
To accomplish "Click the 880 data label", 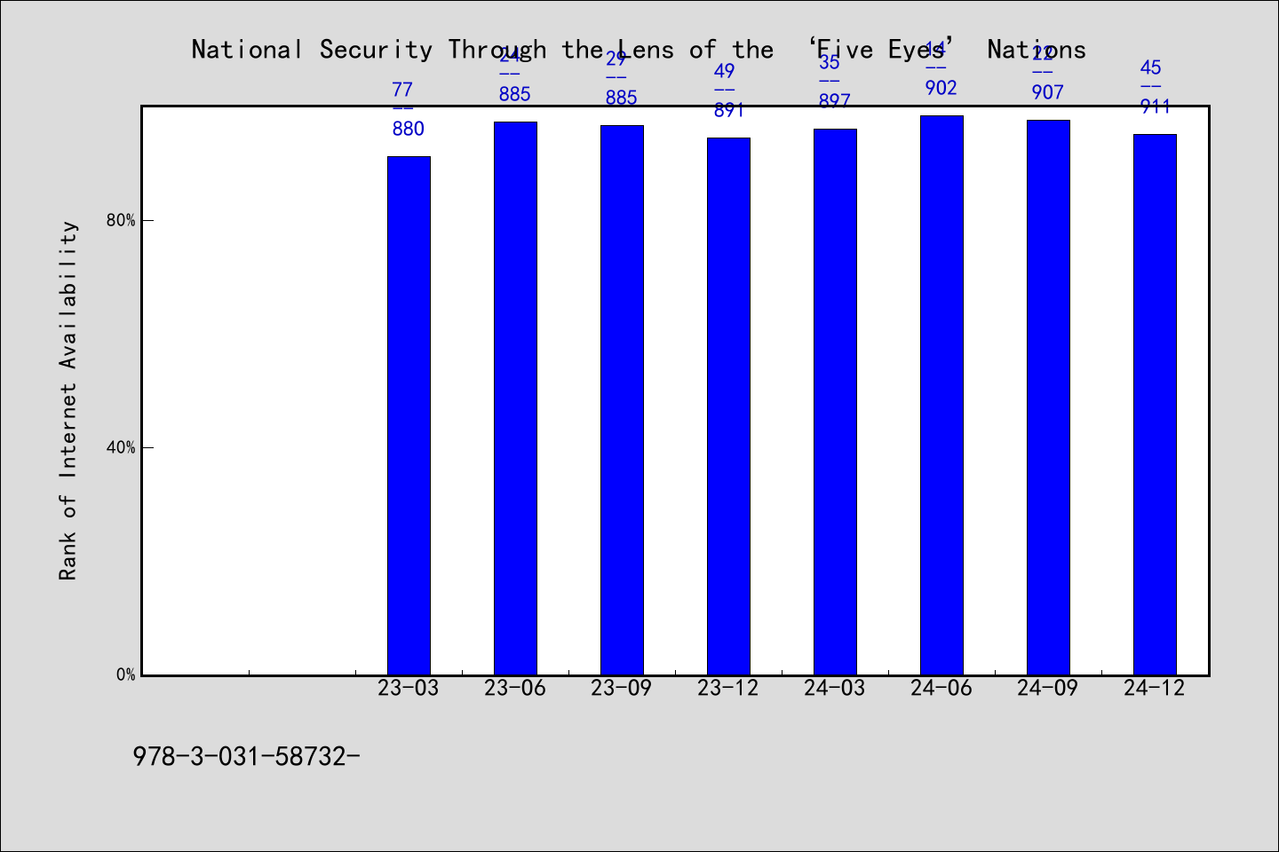I will 409,129.
